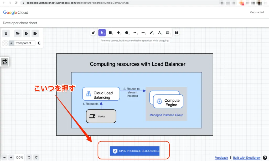Click the export image icon

pos(35,33)
